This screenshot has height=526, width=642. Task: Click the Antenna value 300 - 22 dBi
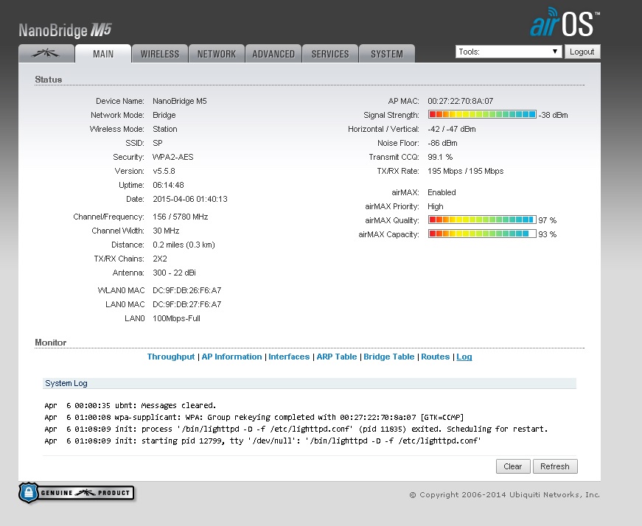click(x=174, y=273)
